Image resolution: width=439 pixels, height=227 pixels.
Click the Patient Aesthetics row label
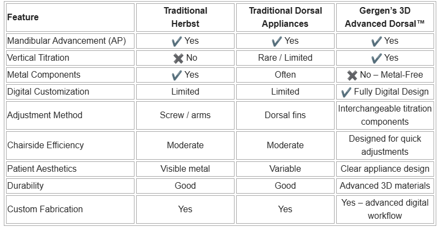42,168
